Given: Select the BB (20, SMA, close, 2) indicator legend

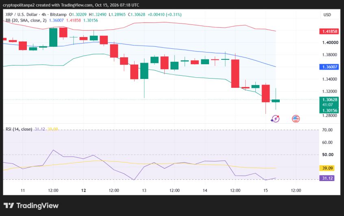Looking at the screenshot, I should point(26,20).
